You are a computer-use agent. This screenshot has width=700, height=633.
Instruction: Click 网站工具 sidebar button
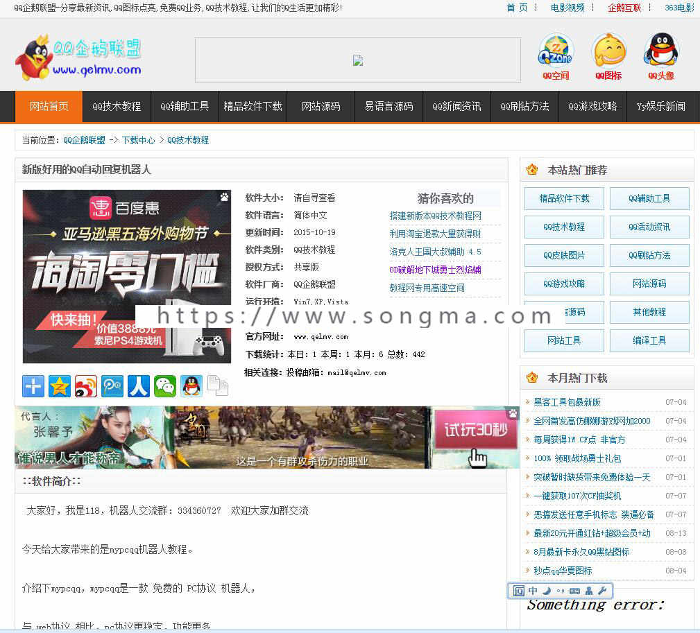tap(564, 340)
